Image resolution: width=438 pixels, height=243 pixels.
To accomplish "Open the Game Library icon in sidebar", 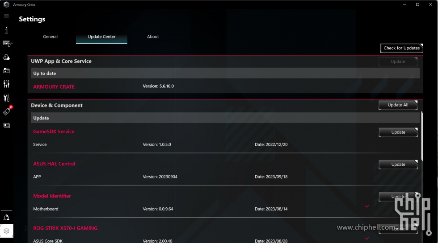I will (6, 71).
